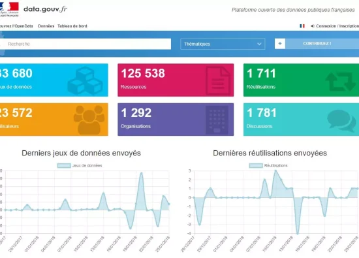Toggle the Réutilisations chart legend swatch
This screenshot has height=258, width=359.
tap(256, 165)
